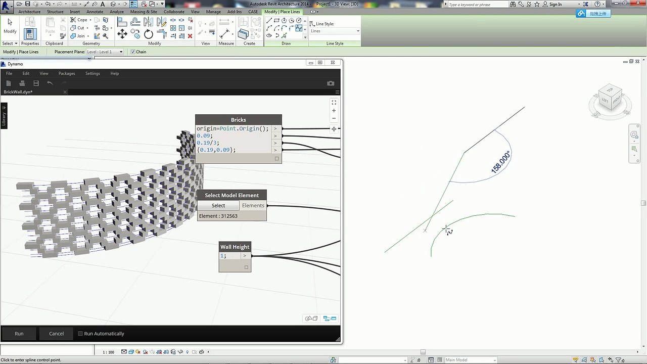This screenshot has width=647, height=364.
Task: Click Dynamo Open file icon
Action: point(22,83)
